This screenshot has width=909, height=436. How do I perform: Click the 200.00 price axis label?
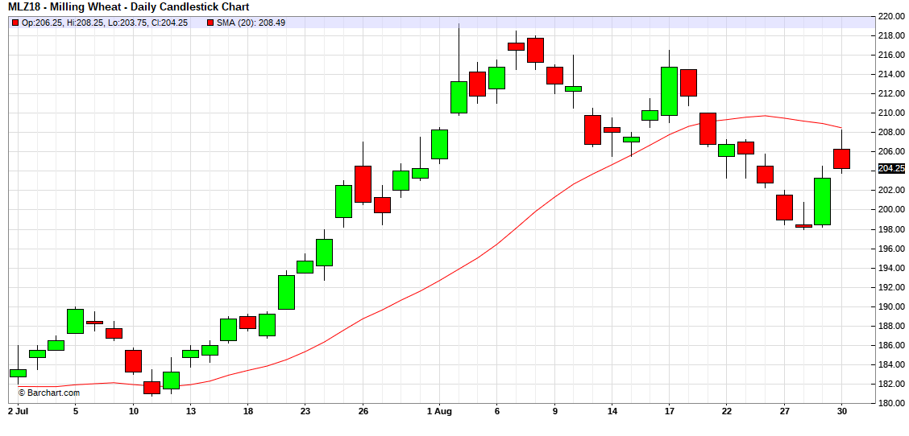(x=890, y=209)
